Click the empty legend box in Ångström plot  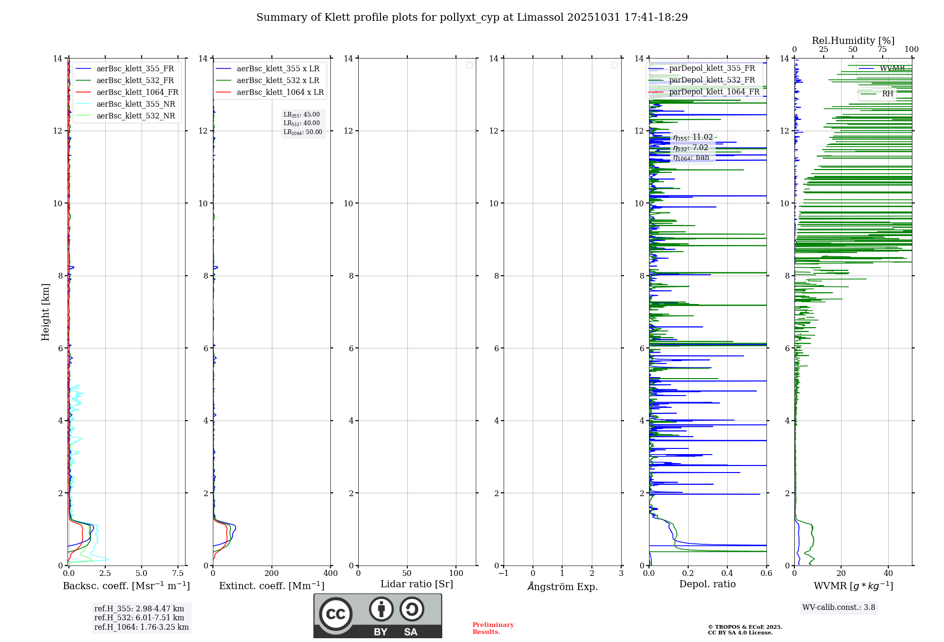615,65
